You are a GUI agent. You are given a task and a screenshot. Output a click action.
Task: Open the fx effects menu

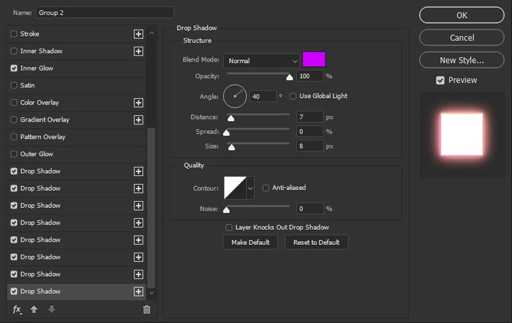click(x=17, y=309)
